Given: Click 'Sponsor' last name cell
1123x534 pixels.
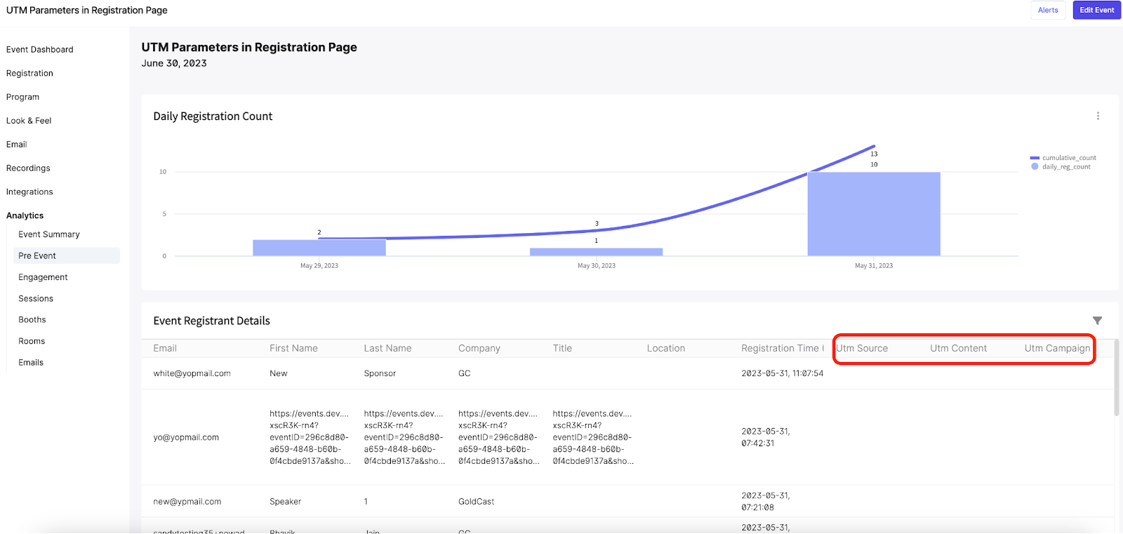Looking at the screenshot, I should [380, 373].
